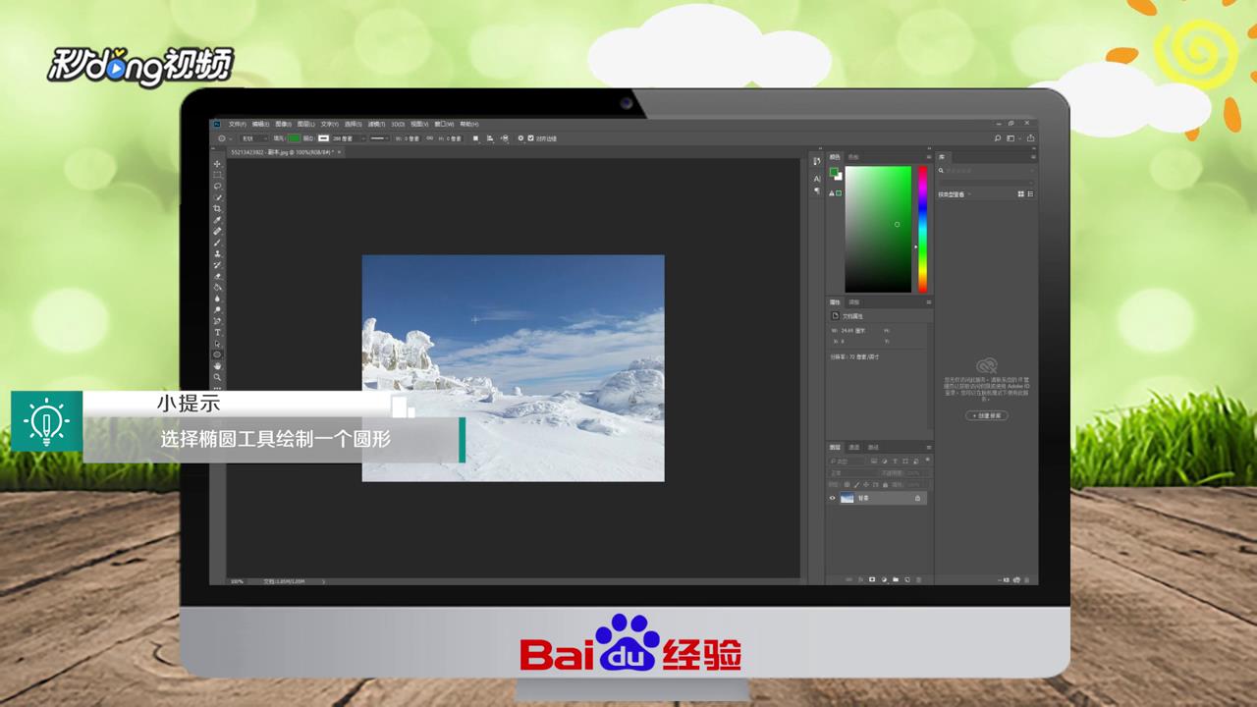Select the Move tool
The image size is (1257, 707).
[x=217, y=164]
